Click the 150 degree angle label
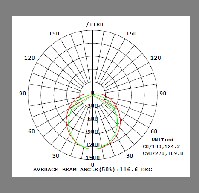The image size is (199, 193). point(131,34)
